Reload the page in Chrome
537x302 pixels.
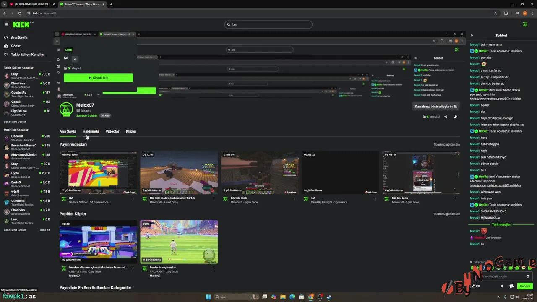(x=19, y=13)
